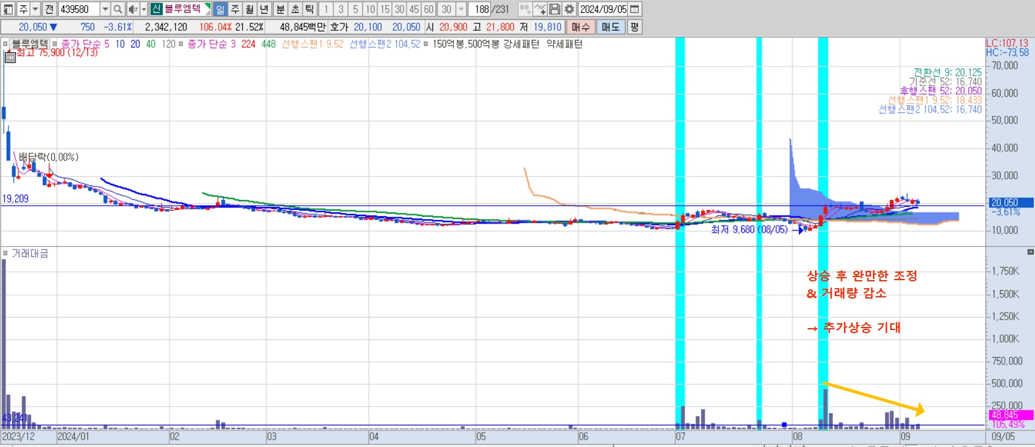1035x447 pixels.
Task: Toggle the 종가 단순 3 indicator box
Action: pyautogui.click(x=181, y=44)
